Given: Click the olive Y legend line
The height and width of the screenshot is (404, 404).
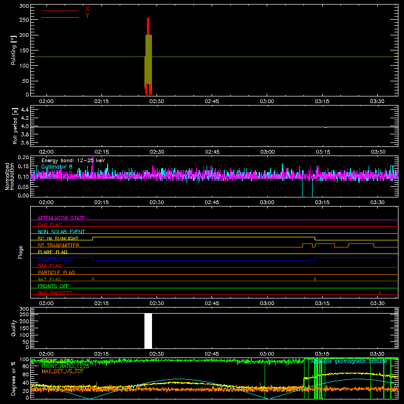Looking at the screenshot, I should pyautogui.click(x=60, y=18).
